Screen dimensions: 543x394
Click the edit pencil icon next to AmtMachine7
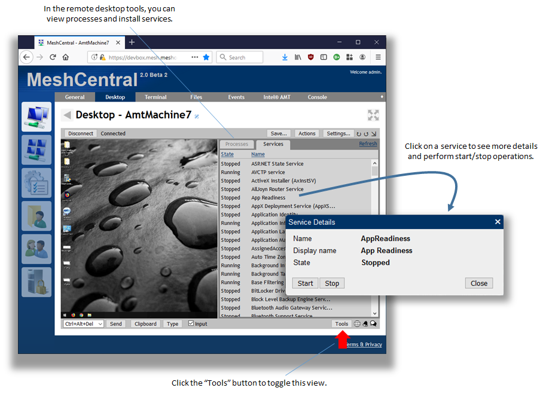pyautogui.click(x=197, y=117)
